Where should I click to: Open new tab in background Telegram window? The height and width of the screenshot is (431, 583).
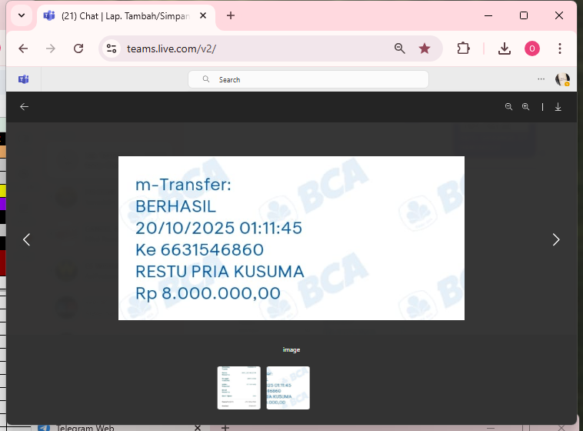pos(225,428)
